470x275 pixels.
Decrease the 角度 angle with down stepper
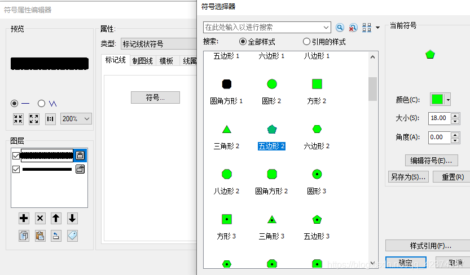coord(455,140)
